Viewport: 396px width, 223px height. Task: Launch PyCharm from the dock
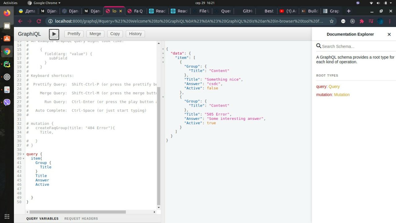click(7, 64)
